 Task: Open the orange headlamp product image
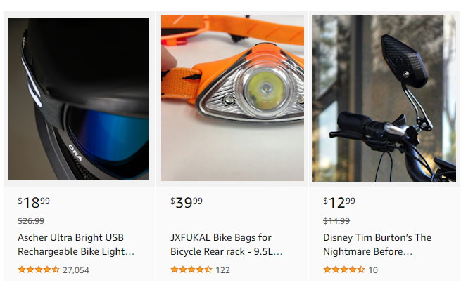232,99
